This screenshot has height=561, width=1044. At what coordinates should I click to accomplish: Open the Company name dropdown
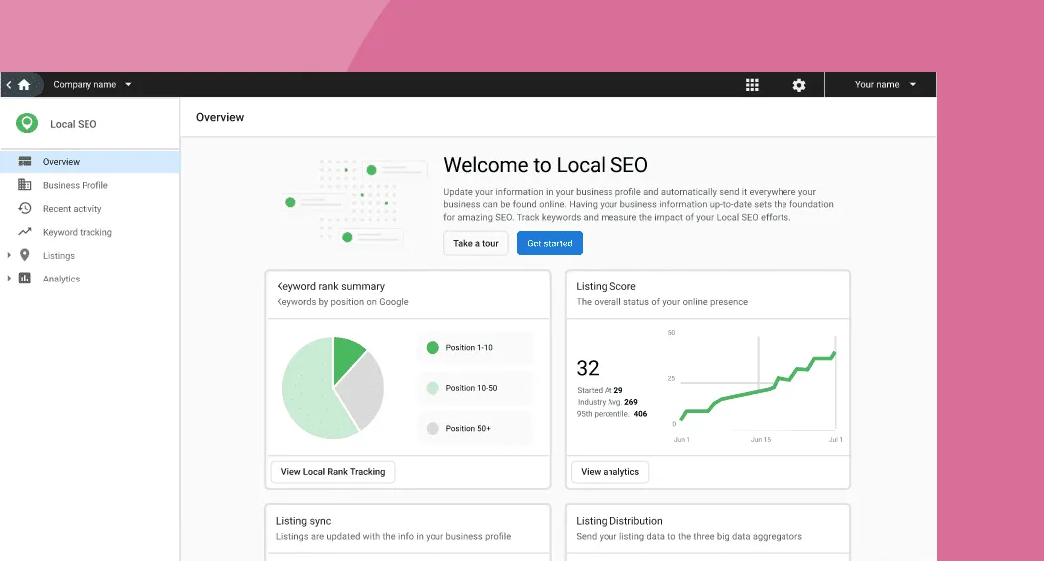tap(92, 85)
